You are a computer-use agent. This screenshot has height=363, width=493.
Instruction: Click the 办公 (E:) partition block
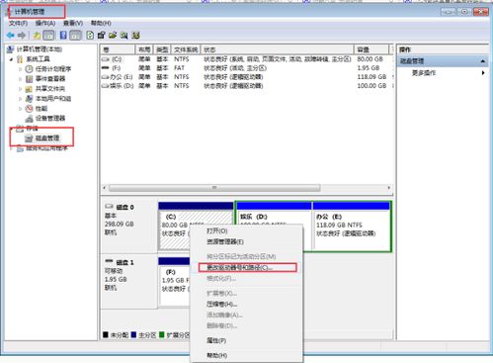tap(352, 227)
